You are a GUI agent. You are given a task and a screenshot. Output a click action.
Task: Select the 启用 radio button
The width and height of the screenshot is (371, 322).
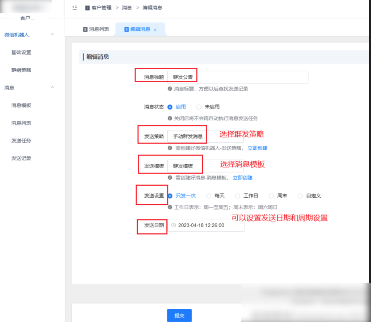coord(170,107)
